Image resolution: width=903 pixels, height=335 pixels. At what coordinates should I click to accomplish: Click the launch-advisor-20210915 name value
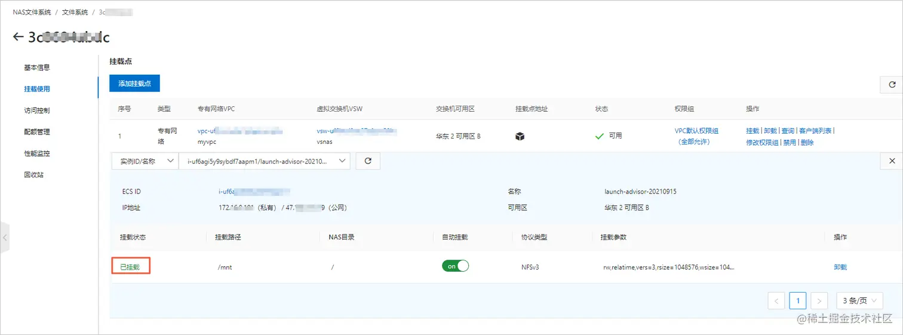coord(640,192)
